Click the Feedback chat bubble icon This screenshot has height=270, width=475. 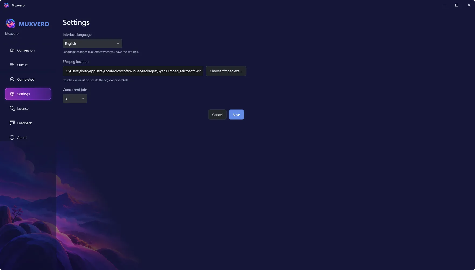[12, 123]
